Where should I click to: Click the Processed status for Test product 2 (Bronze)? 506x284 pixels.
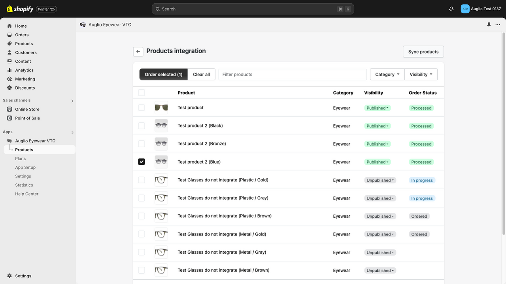(x=421, y=144)
